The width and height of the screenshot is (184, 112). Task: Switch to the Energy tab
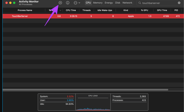tap(109, 3)
